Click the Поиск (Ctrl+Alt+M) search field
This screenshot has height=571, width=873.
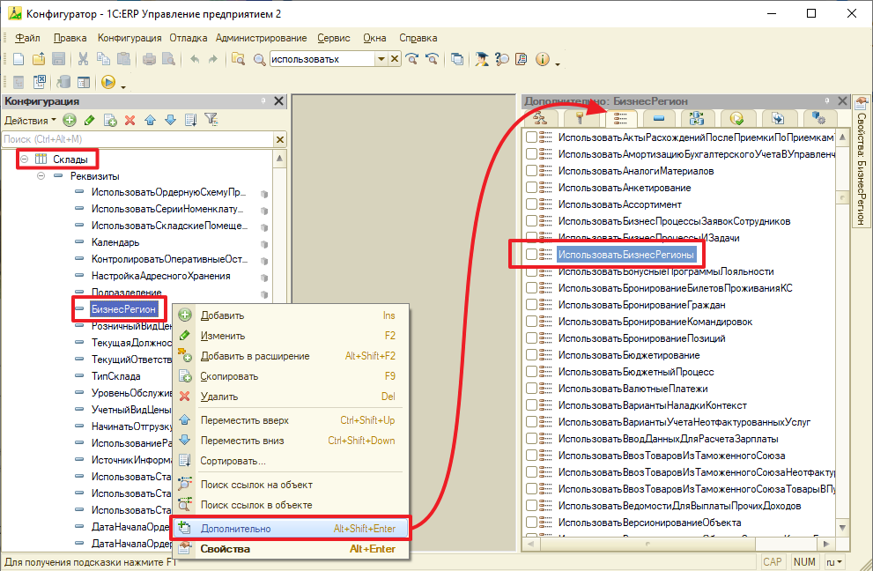(x=138, y=139)
